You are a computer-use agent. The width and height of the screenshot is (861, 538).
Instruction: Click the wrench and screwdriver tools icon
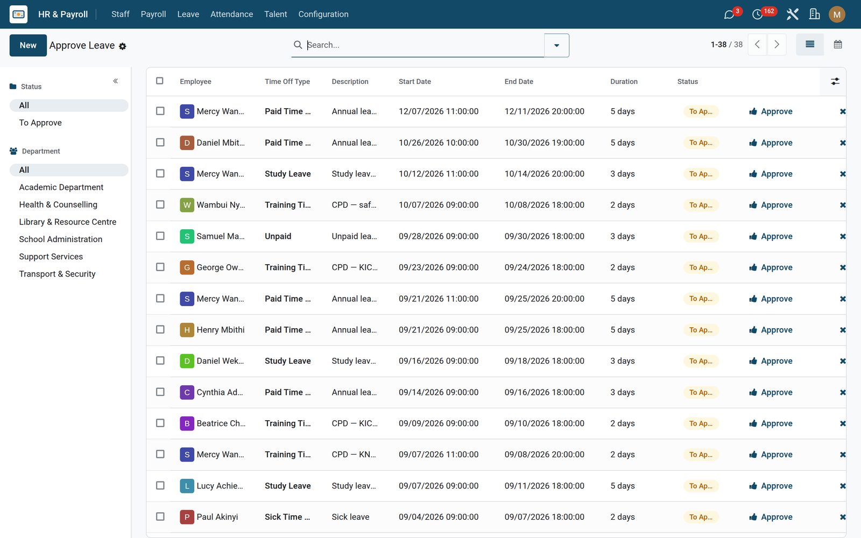tap(792, 15)
